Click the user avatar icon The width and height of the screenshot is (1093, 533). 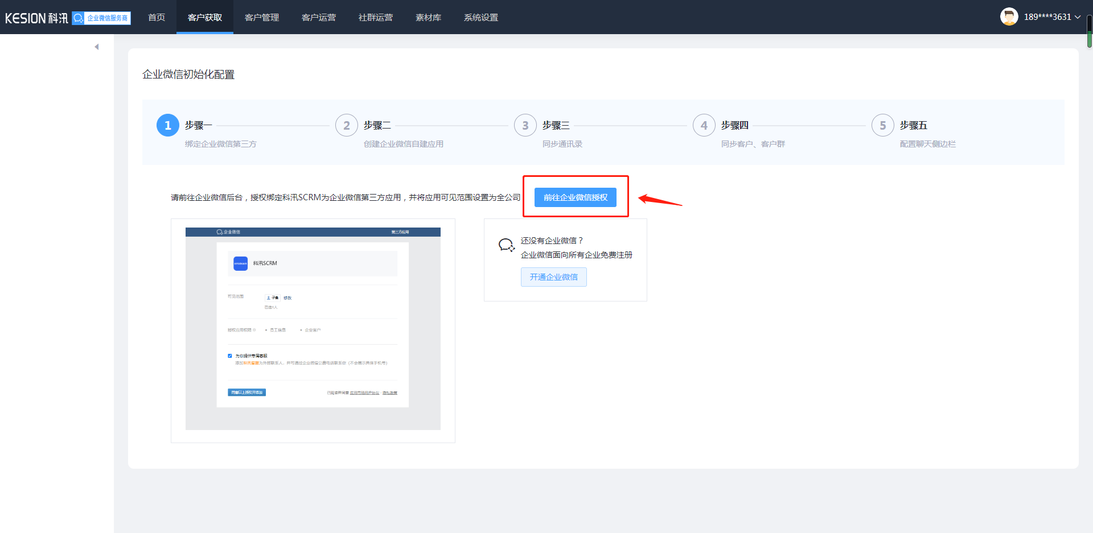point(1009,16)
